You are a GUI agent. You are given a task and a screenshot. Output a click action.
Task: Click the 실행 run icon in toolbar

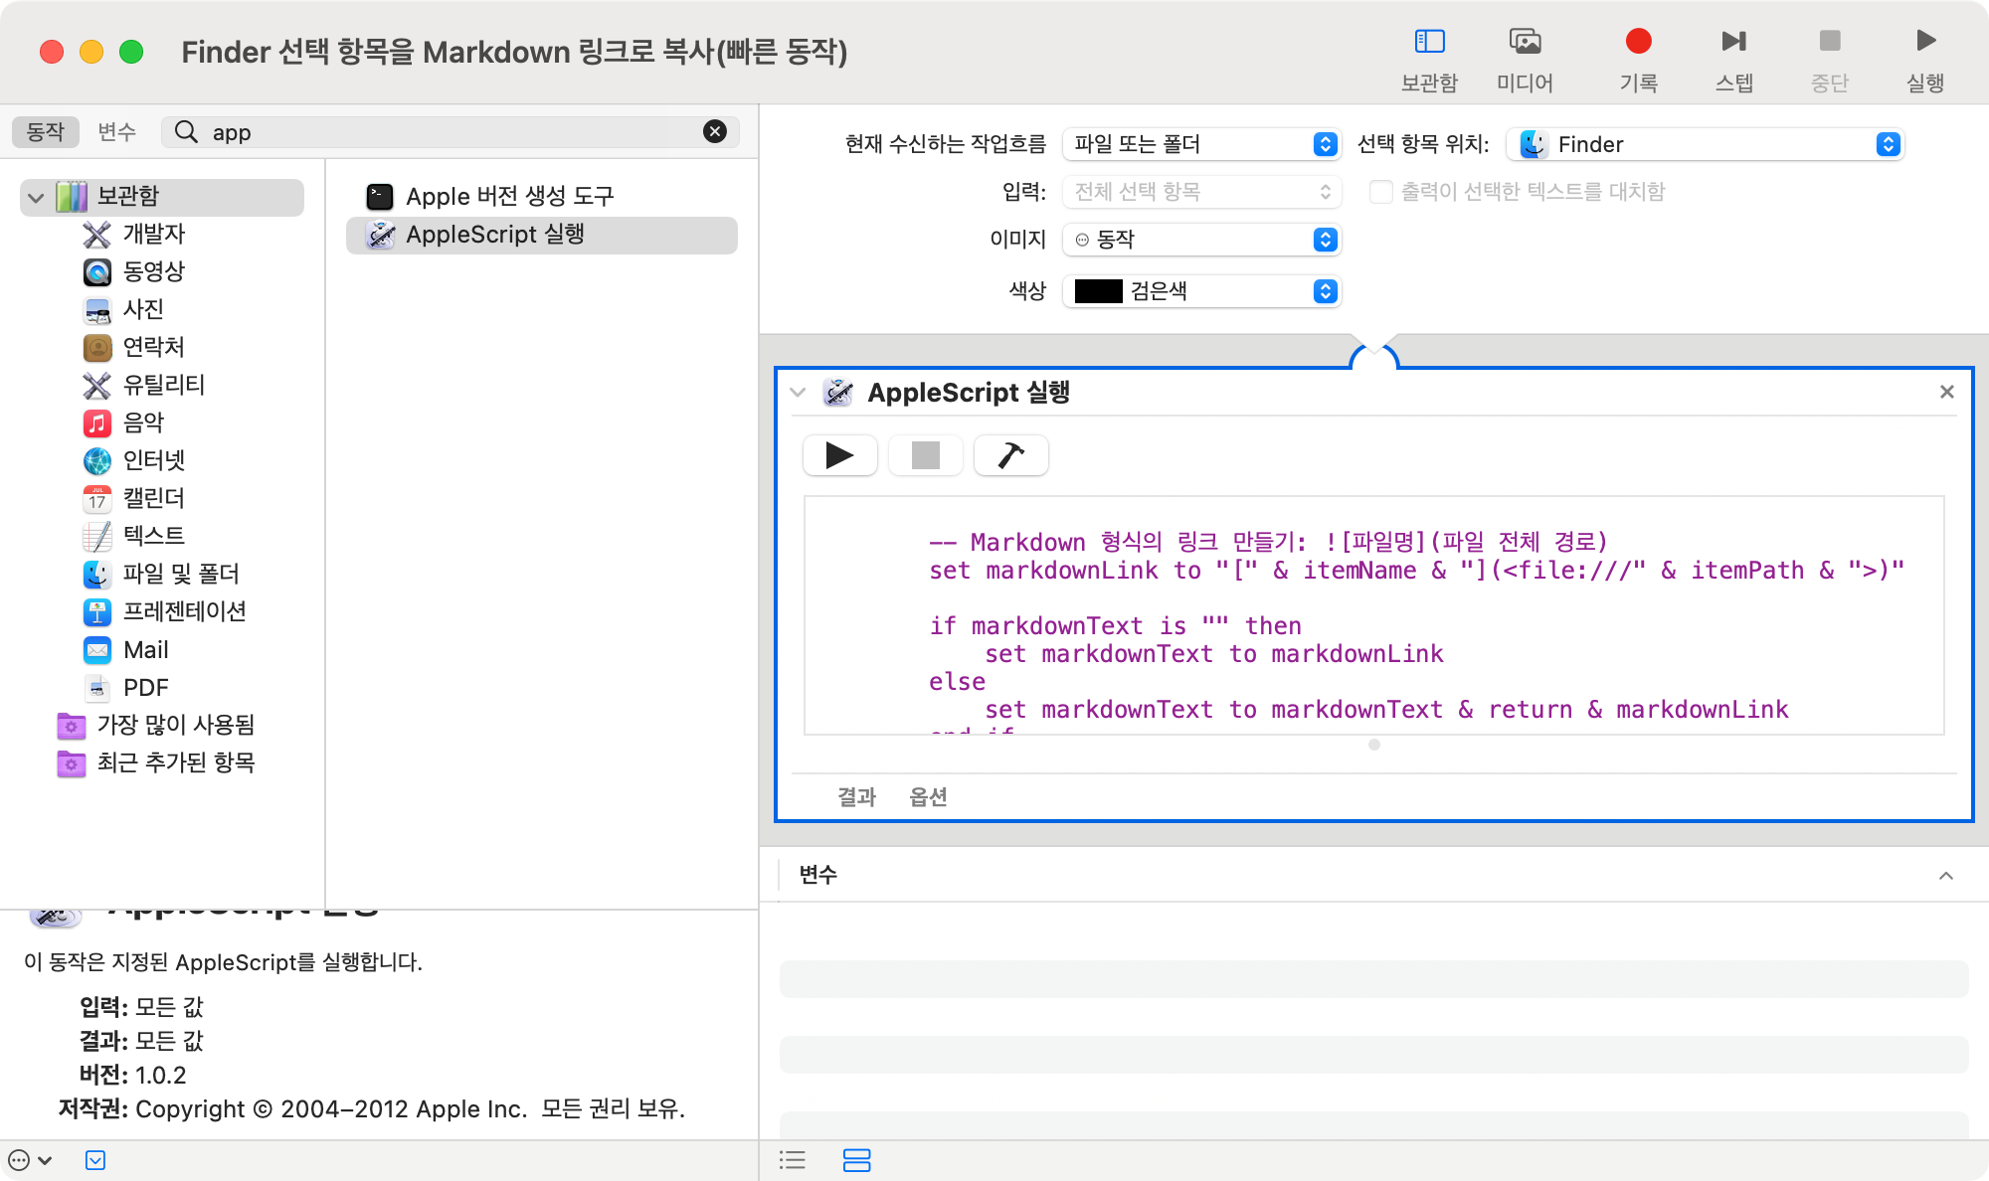click(x=1925, y=42)
